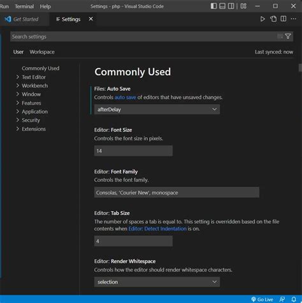The height and width of the screenshot is (303, 302).
Task: Open the feedback icon in status bar
Action: (282, 299)
